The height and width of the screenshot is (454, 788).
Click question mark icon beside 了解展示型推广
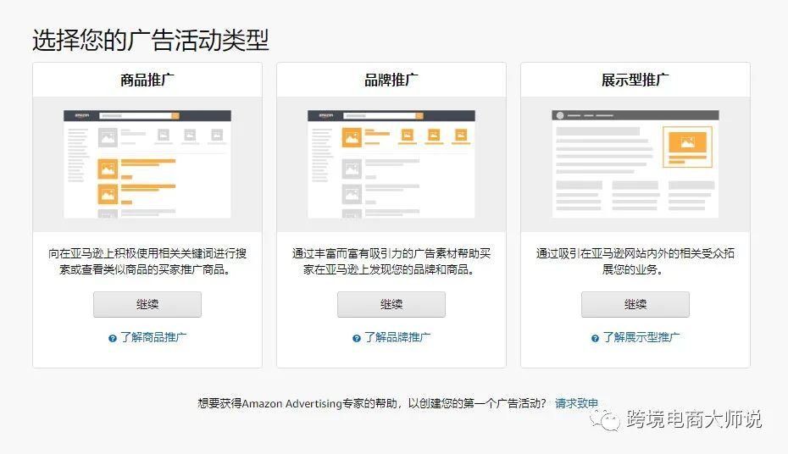(595, 339)
